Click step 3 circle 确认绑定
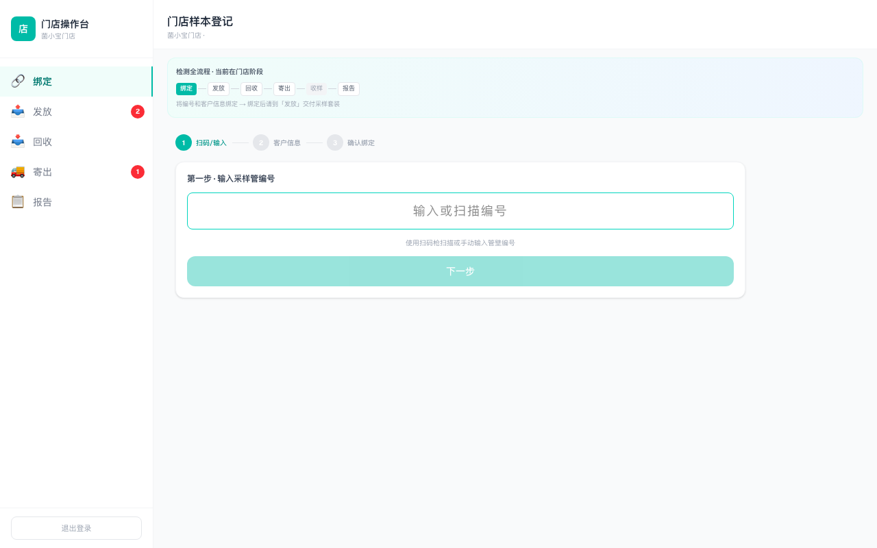877x548 pixels. [335, 142]
